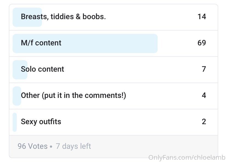The width and height of the screenshot is (227, 163).
Task: Click the "7 days left" poll timer text
Action: click(x=73, y=146)
